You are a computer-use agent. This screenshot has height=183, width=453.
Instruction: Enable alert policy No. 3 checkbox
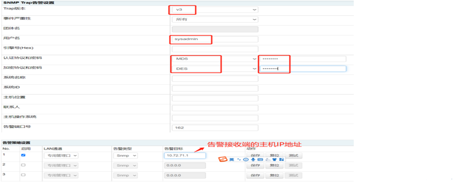click(x=23, y=175)
